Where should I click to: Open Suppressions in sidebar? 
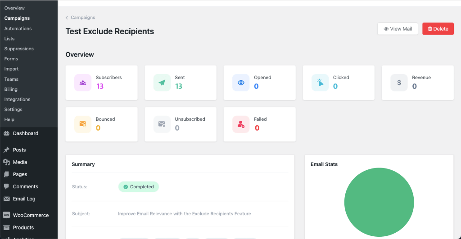point(19,49)
